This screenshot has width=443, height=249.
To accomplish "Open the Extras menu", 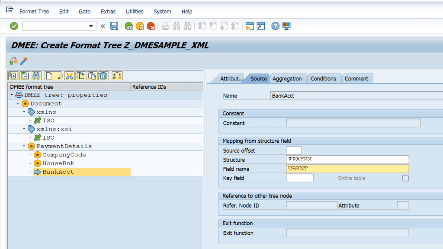I will pos(108,12).
